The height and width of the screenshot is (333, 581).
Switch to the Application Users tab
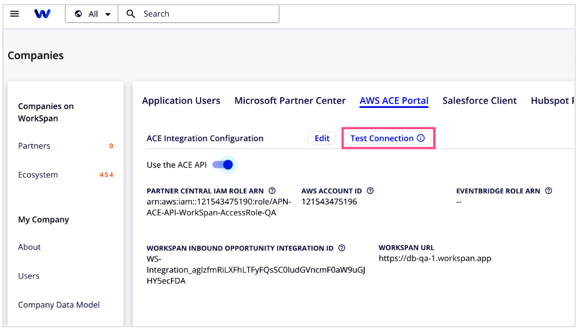point(181,101)
